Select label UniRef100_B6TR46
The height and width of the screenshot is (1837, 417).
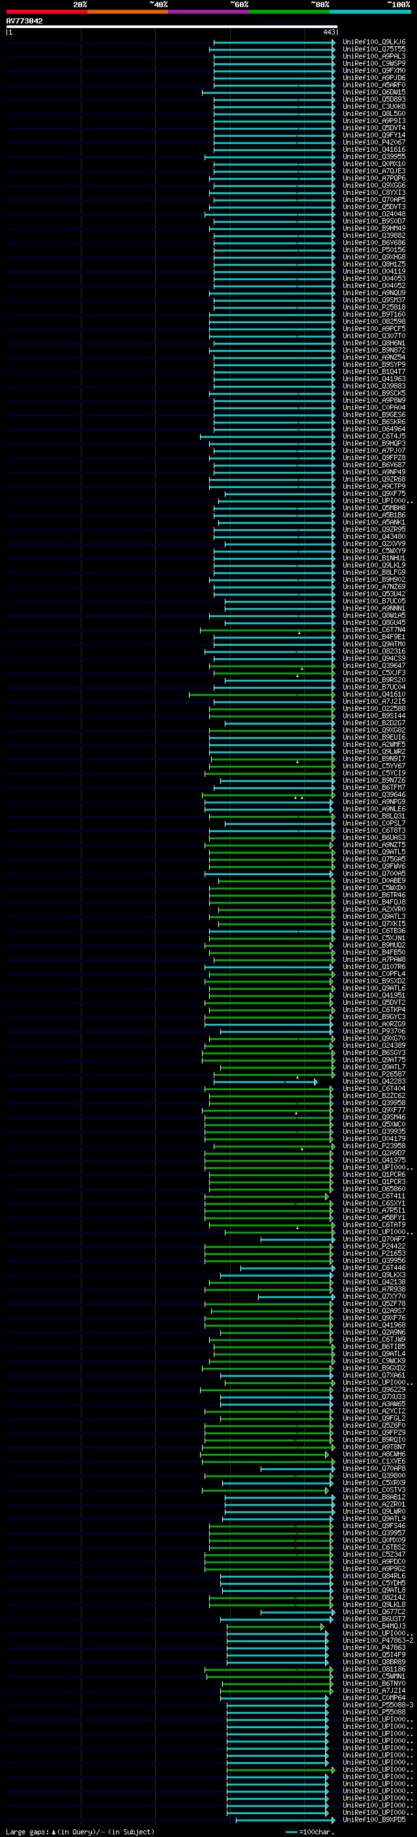tap(374, 895)
